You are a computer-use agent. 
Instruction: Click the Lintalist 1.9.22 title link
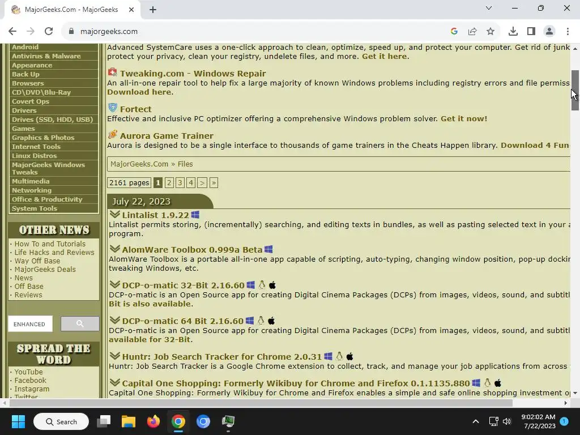155,215
